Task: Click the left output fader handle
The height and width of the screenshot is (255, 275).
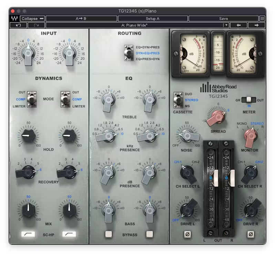Action: [x=215, y=178]
